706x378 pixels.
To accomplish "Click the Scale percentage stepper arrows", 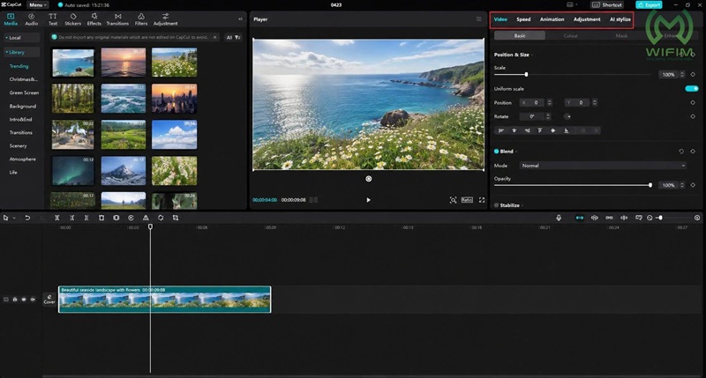I will pos(682,75).
